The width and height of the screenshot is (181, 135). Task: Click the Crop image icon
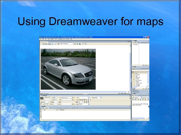(x=84, y=100)
